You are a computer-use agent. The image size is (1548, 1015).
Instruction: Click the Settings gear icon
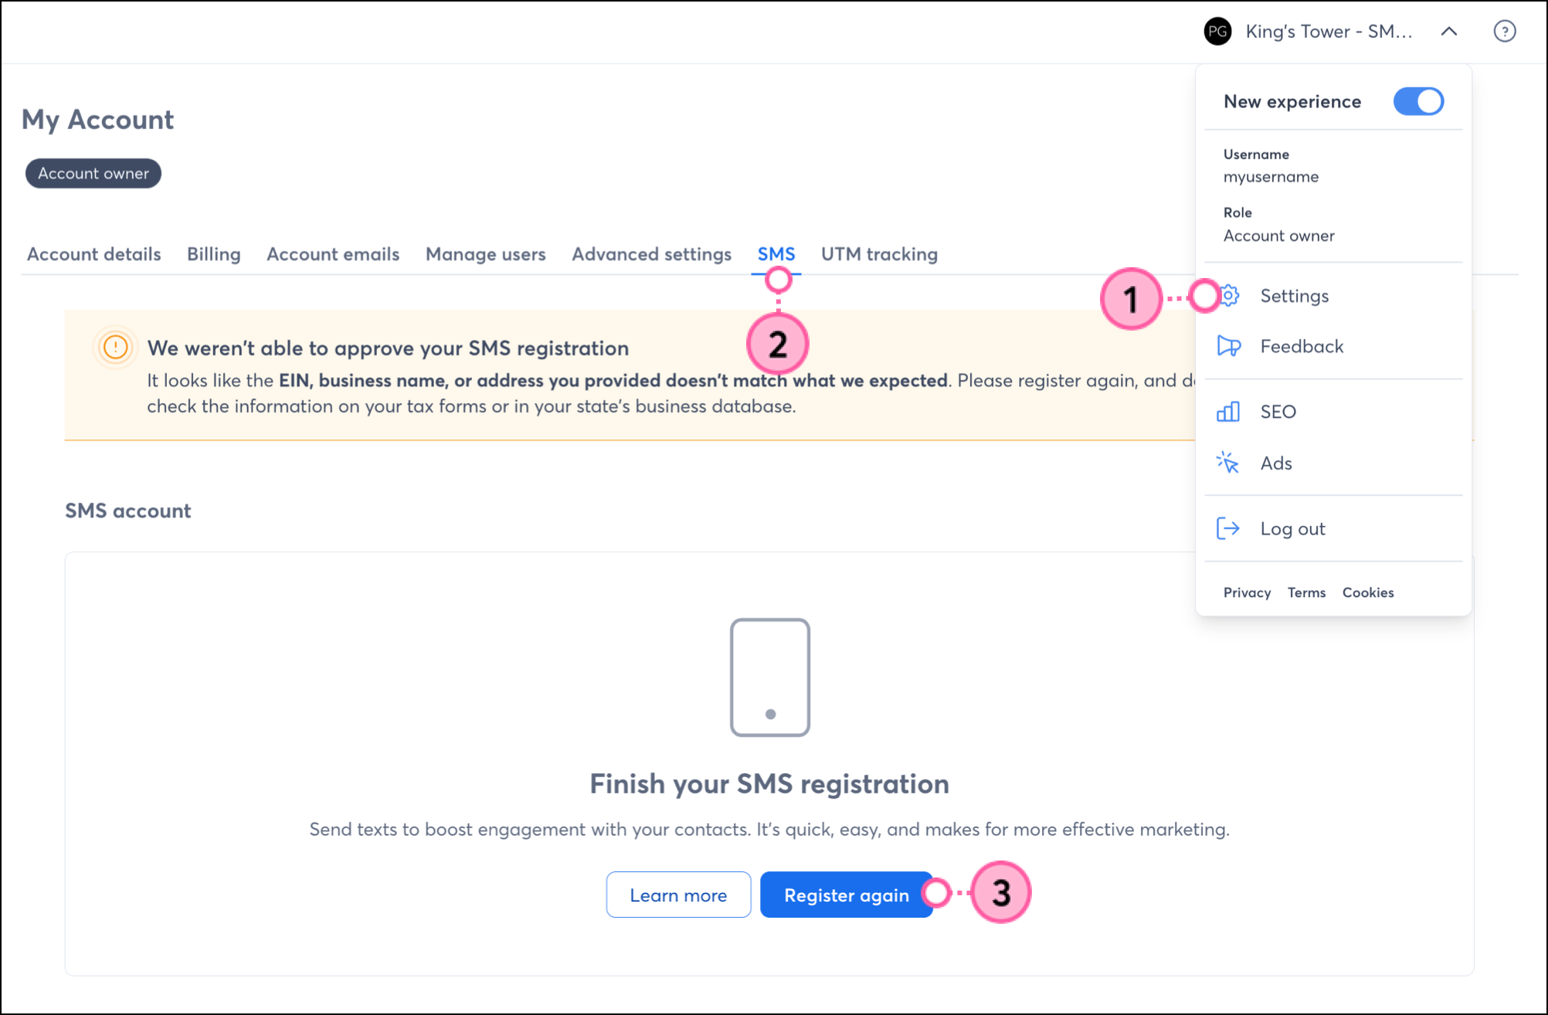pos(1230,296)
